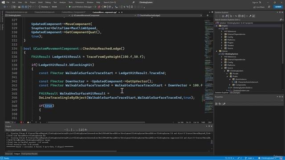Screen dimensions: 285x160
Task: Expand References under UE5
Action: point(222,32)
